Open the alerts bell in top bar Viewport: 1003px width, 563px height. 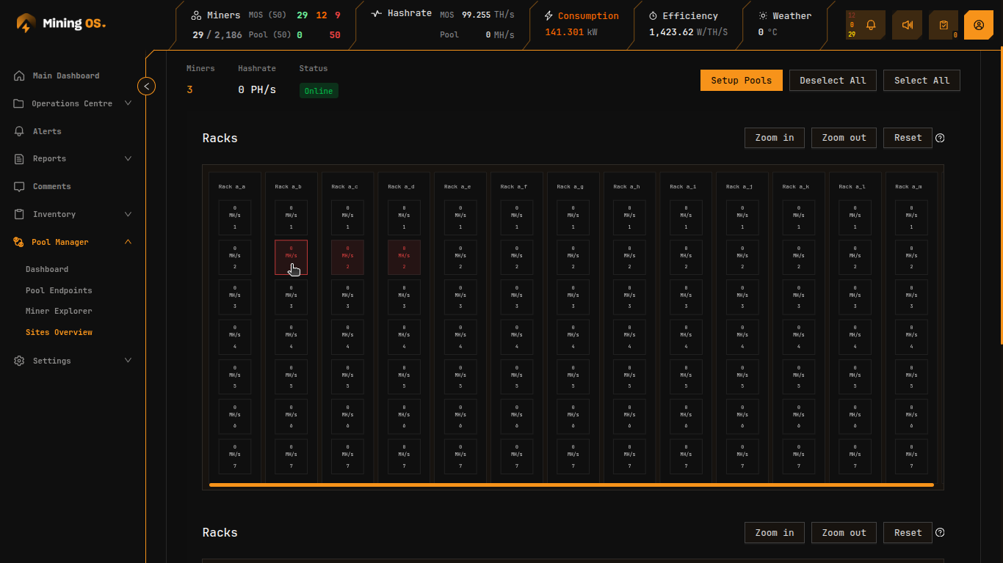pyautogui.click(x=871, y=25)
